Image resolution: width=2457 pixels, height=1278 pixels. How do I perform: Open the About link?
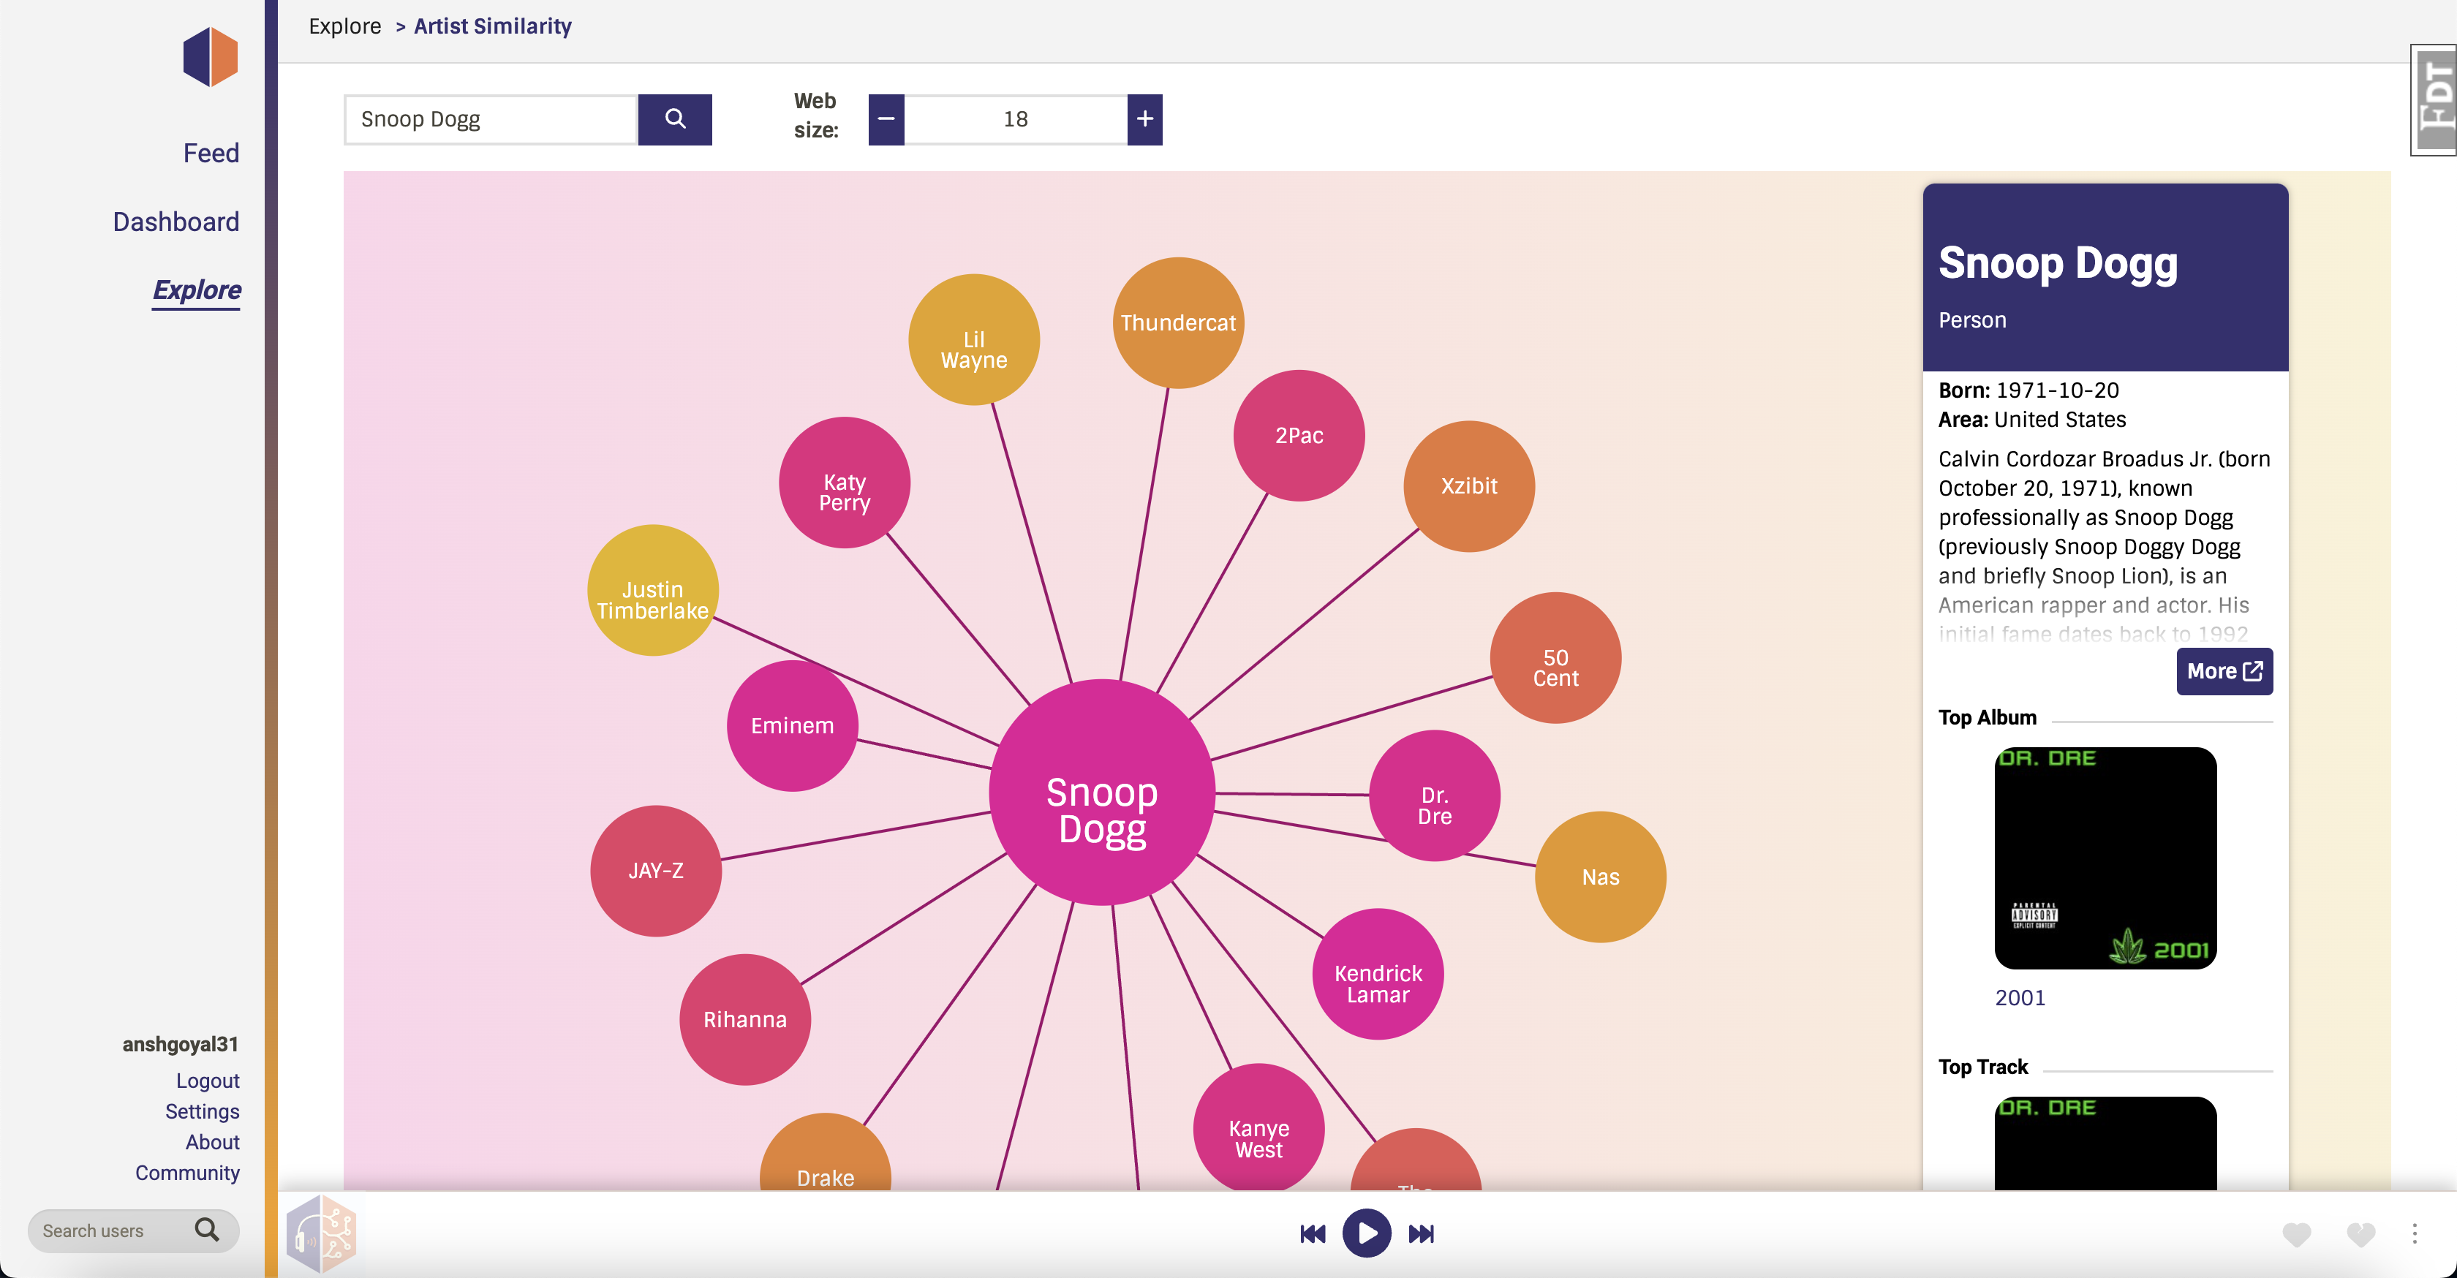[212, 1141]
